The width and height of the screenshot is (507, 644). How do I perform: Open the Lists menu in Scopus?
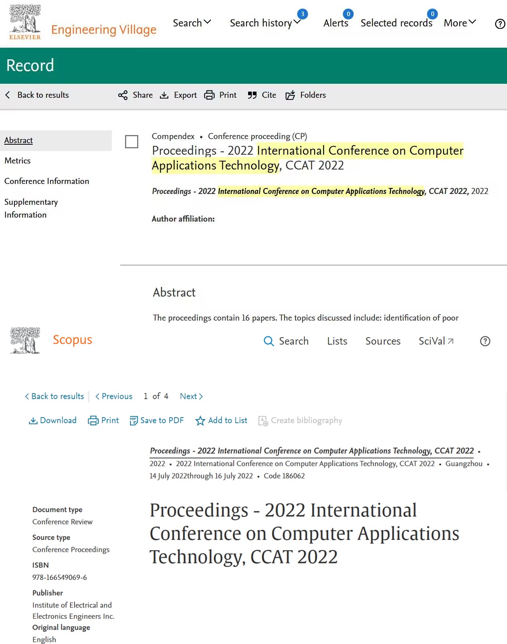(337, 341)
